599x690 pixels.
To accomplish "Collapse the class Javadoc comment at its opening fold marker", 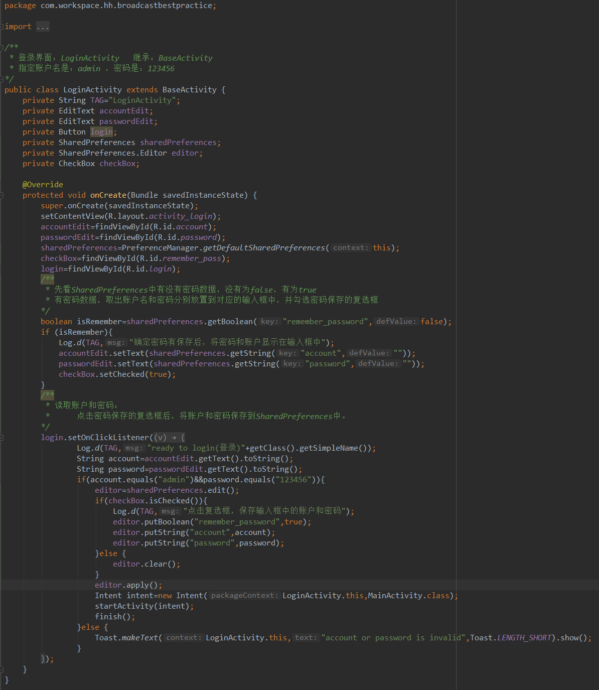I will click(x=2, y=48).
